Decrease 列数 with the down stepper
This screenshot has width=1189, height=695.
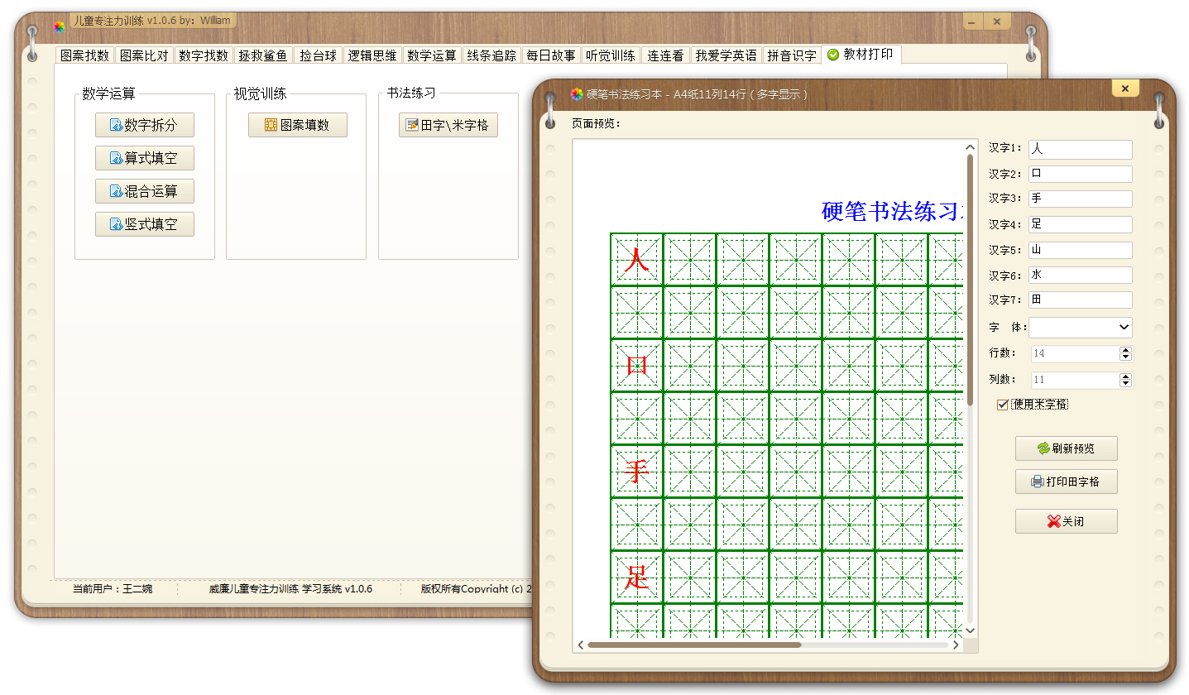click(x=1126, y=383)
